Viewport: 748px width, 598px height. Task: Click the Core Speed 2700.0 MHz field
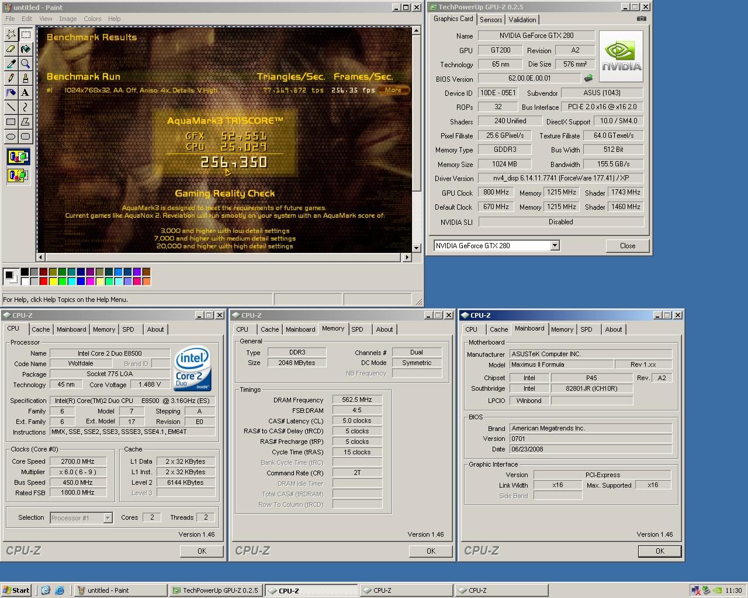[78, 461]
